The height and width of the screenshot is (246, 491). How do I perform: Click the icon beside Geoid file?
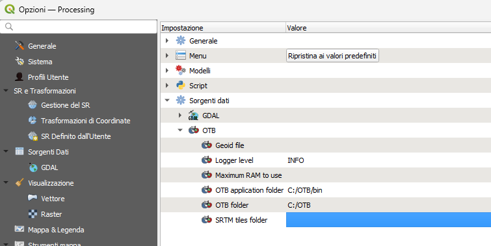click(x=207, y=145)
